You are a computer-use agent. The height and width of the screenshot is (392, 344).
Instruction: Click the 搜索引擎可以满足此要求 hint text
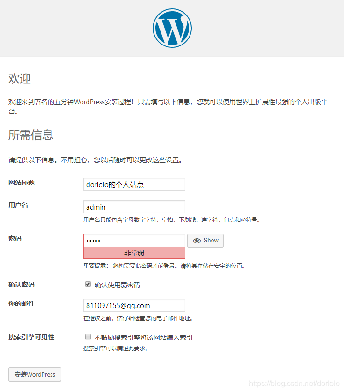(116, 348)
